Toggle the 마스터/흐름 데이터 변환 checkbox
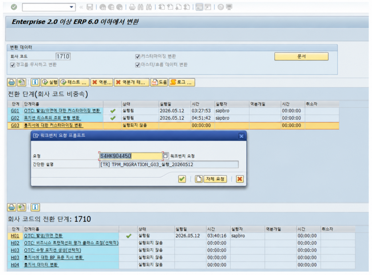 tap(137, 65)
